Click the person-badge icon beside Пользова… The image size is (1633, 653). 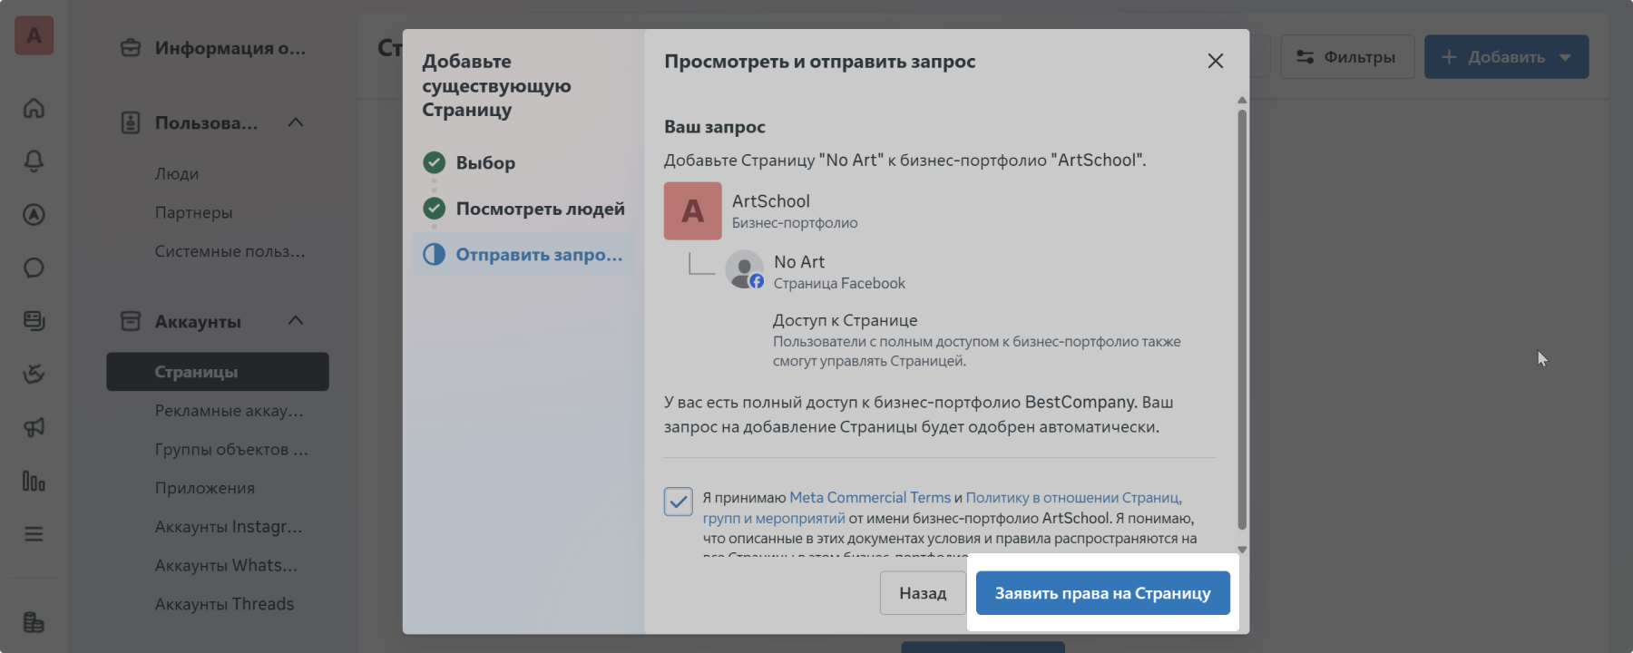[131, 123]
